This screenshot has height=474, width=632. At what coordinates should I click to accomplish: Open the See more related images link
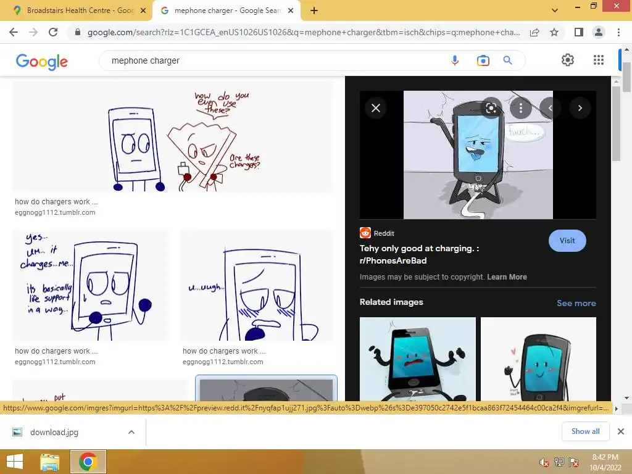[x=576, y=303]
